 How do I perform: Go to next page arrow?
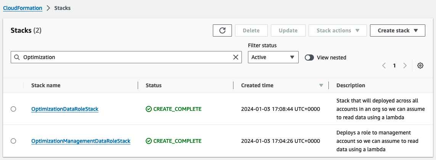tap(405, 66)
